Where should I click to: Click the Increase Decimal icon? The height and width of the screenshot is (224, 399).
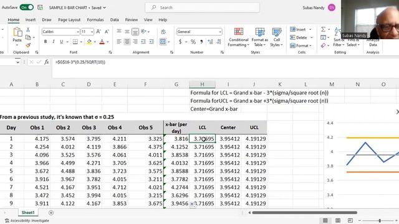point(210,42)
